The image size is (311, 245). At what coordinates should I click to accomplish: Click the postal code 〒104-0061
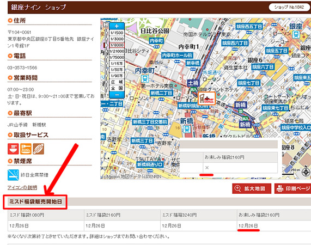tap(19, 32)
